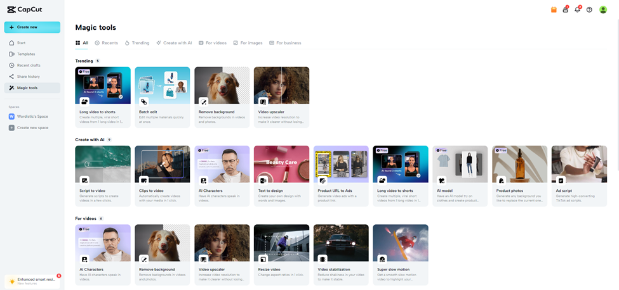619x290 pixels.
Task: Select the All tab
Action: coord(82,43)
